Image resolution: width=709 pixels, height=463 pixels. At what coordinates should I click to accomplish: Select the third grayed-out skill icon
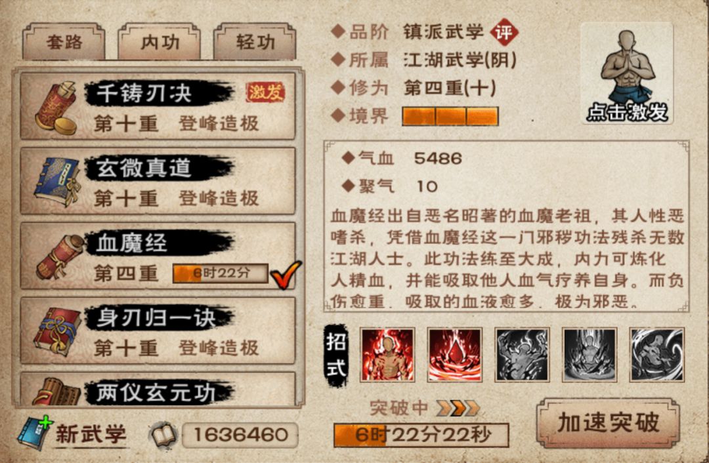click(523, 355)
